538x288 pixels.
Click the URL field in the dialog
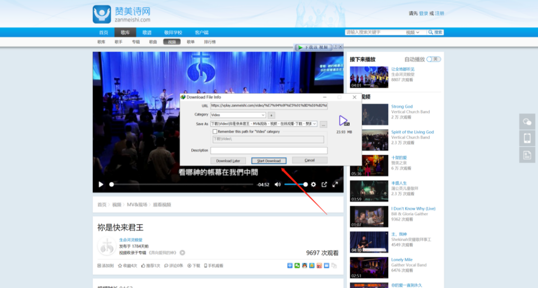tap(269, 106)
